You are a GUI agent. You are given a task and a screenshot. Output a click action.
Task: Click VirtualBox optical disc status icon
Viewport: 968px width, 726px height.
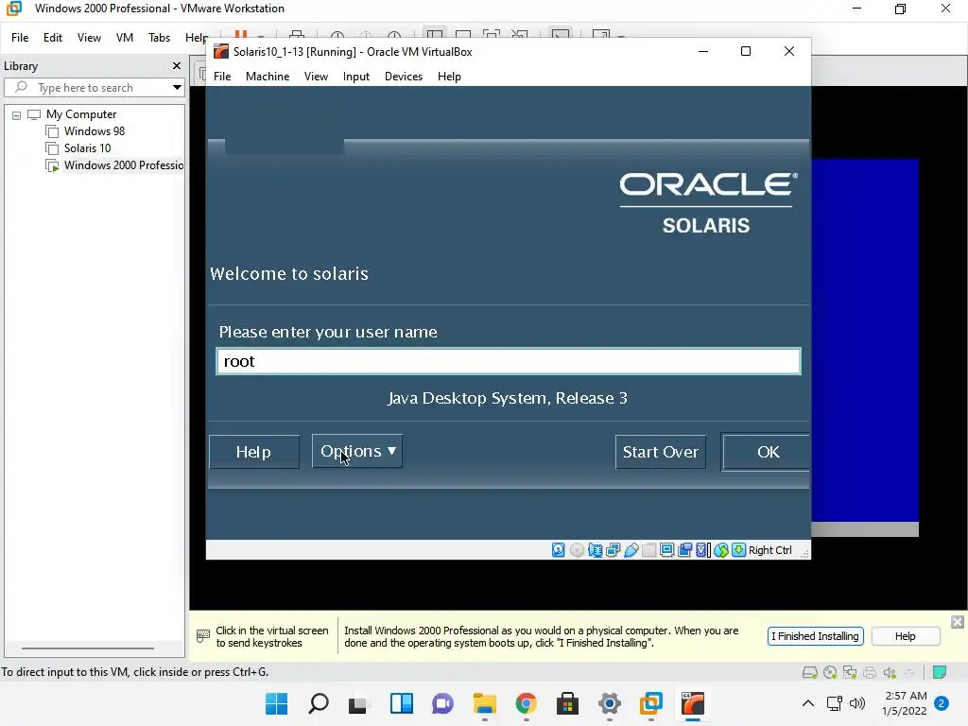point(577,550)
